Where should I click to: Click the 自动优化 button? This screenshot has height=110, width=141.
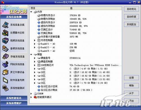point(131,9)
